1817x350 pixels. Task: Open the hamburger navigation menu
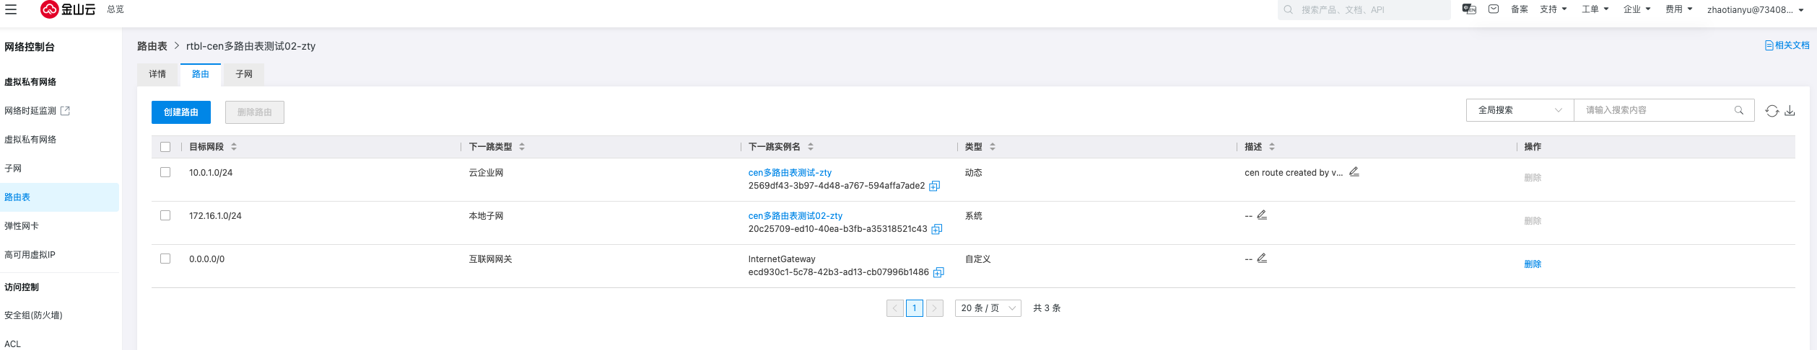pyautogui.click(x=11, y=9)
